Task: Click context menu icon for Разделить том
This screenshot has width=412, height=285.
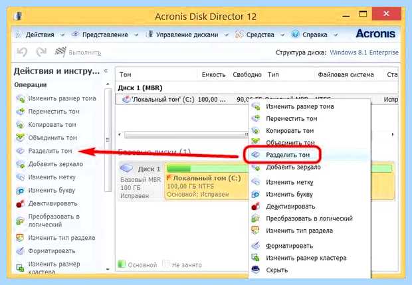Action: (256, 155)
